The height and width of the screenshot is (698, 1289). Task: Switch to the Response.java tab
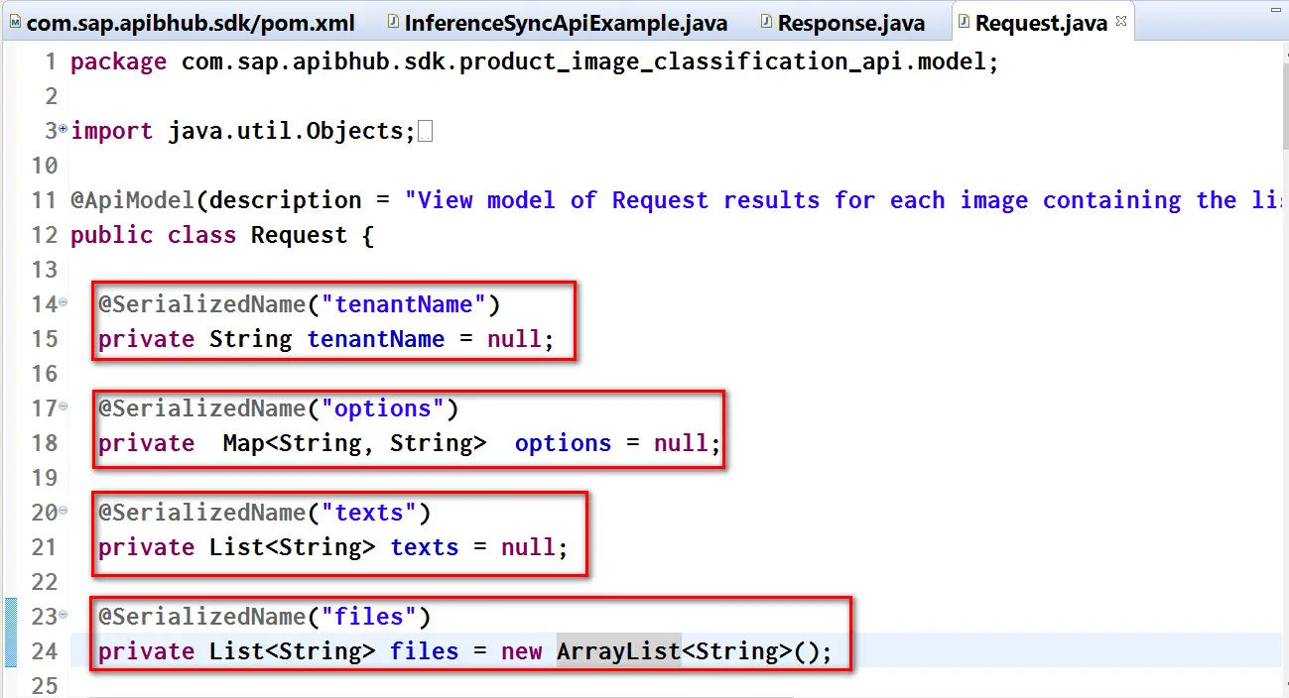pos(843,22)
